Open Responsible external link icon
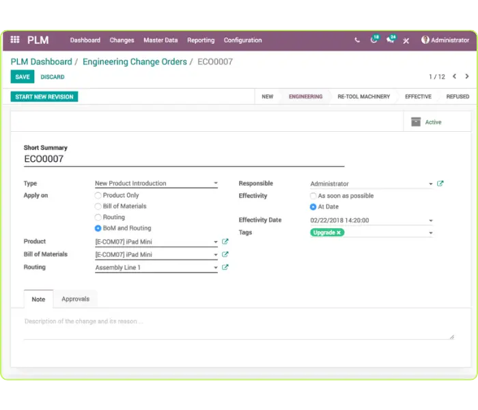The height and width of the screenshot is (410, 478). [x=440, y=183]
